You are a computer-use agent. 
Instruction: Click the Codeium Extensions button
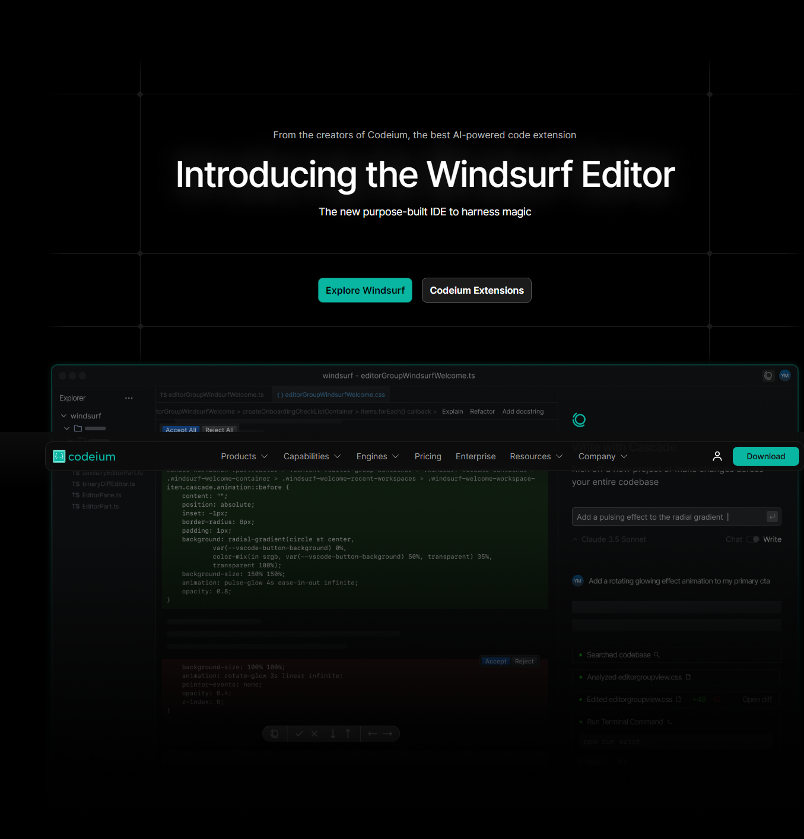pos(476,290)
